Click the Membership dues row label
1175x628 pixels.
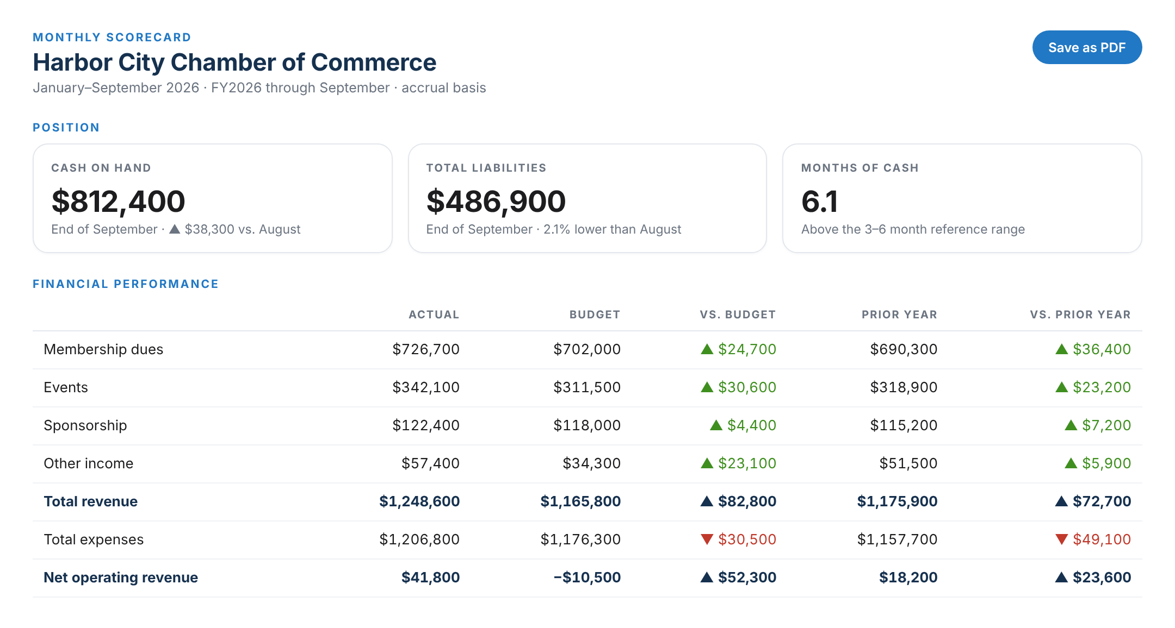(103, 349)
